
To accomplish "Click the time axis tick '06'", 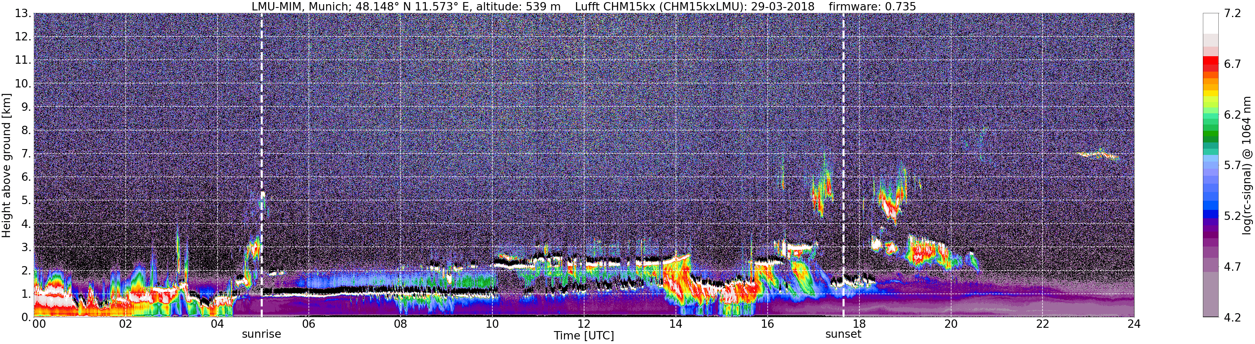I will point(308,324).
